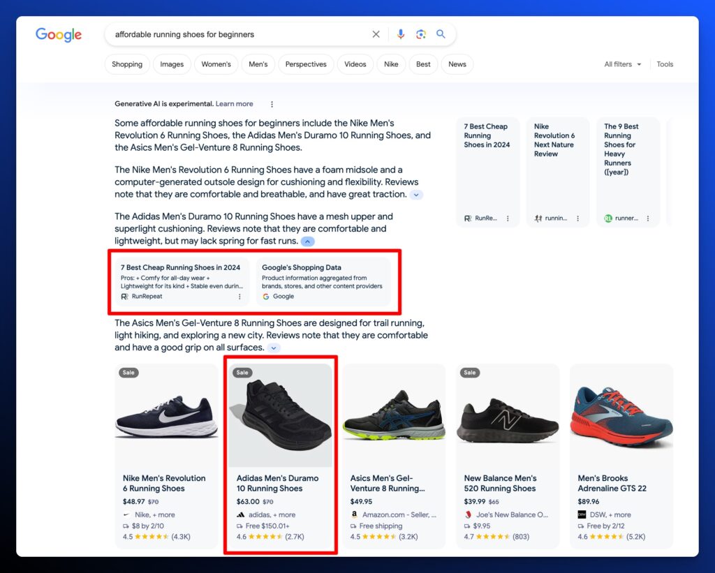Expand the Asics Gel-Venture 8 paragraph sources
This screenshot has width=715, height=573.
point(274,348)
